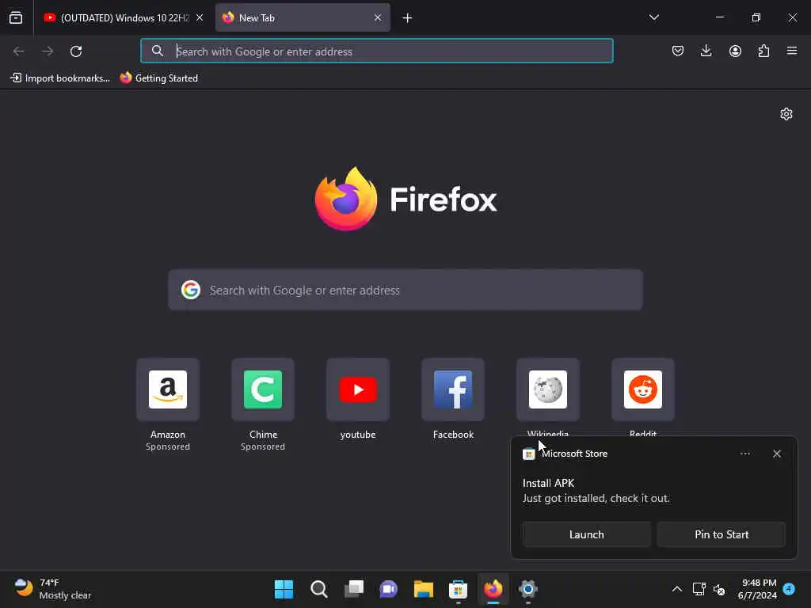Open the Downloads panel

click(x=706, y=51)
